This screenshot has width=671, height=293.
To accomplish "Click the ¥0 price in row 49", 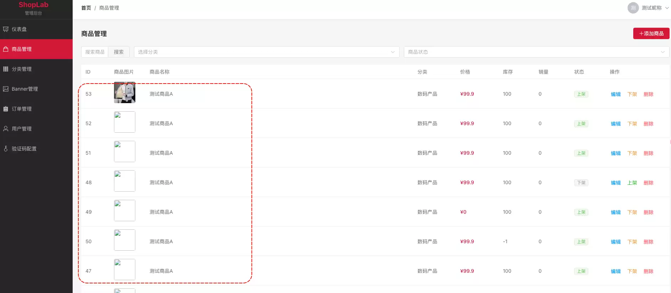I will pyautogui.click(x=463, y=212).
